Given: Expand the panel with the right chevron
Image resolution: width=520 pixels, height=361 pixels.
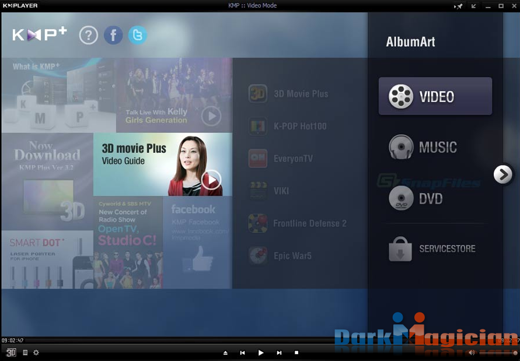Looking at the screenshot, I should point(502,174).
